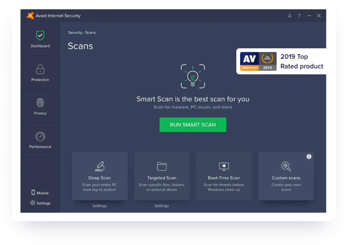348x245 pixels.
Task: Click 'Smart Scan is the best scan for you'
Action: (193, 99)
